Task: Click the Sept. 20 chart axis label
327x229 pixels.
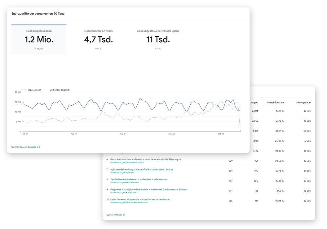Action: [x=172, y=134]
